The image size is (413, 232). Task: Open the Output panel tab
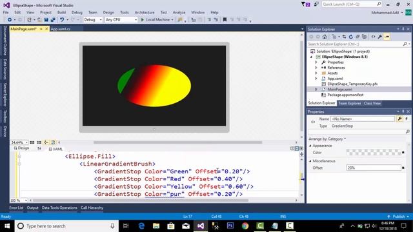[x=33, y=208]
